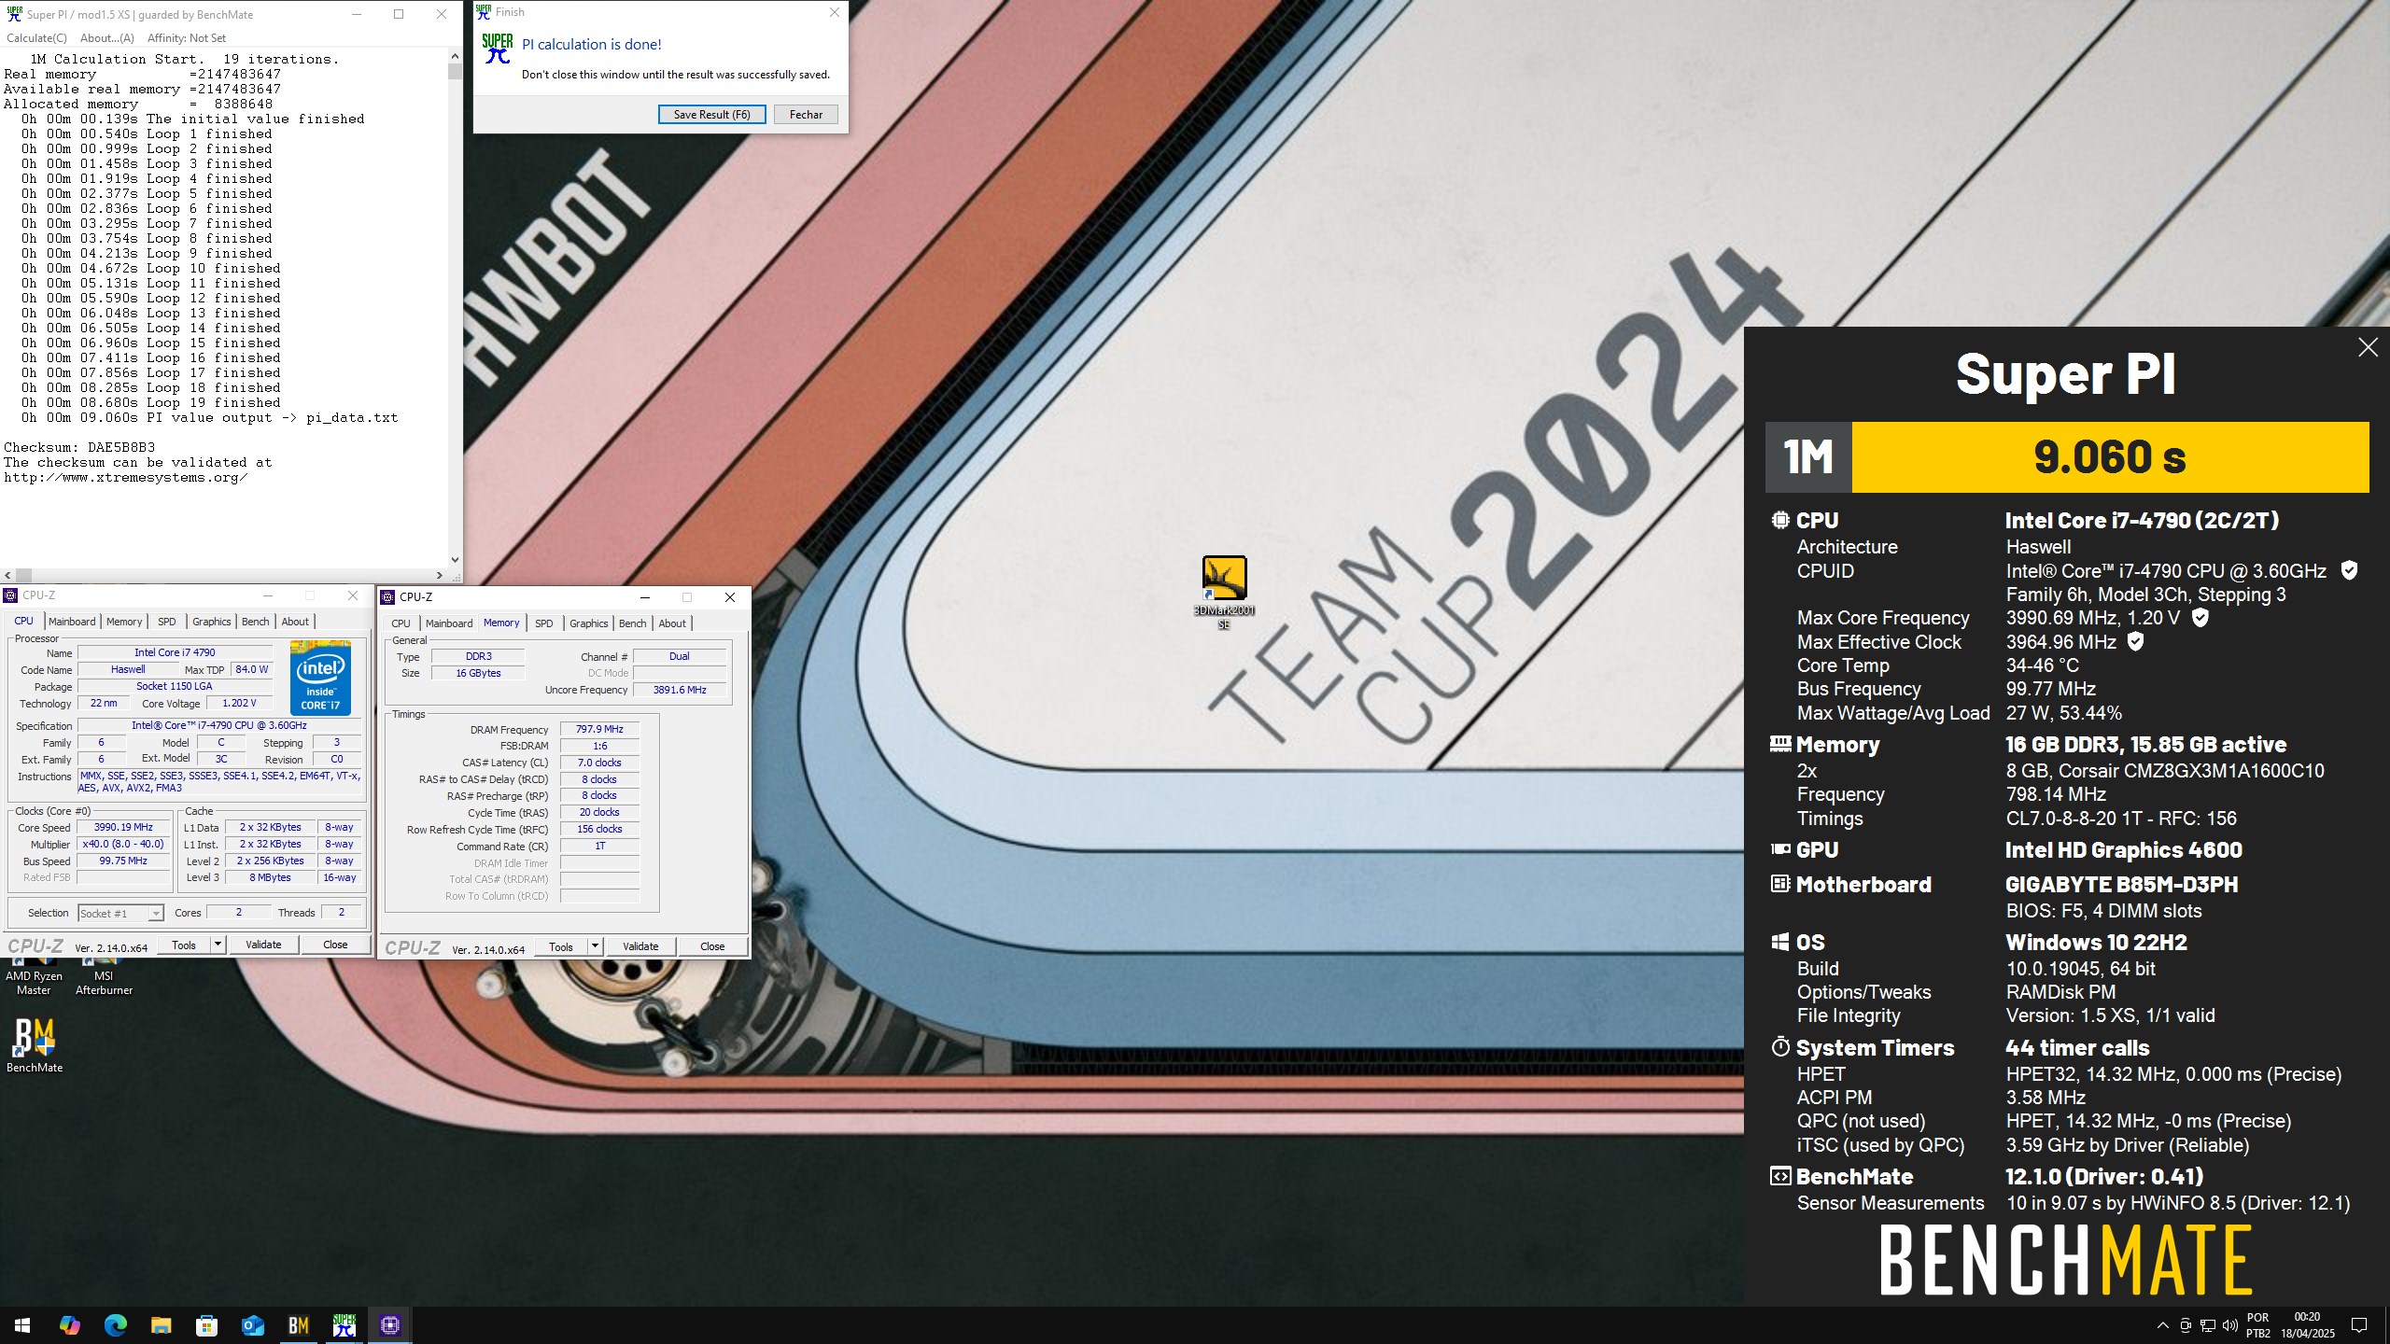Open Memory tab in CPU-Z CPU window
This screenshot has width=2390, height=1344.
pyautogui.click(x=124, y=622)
